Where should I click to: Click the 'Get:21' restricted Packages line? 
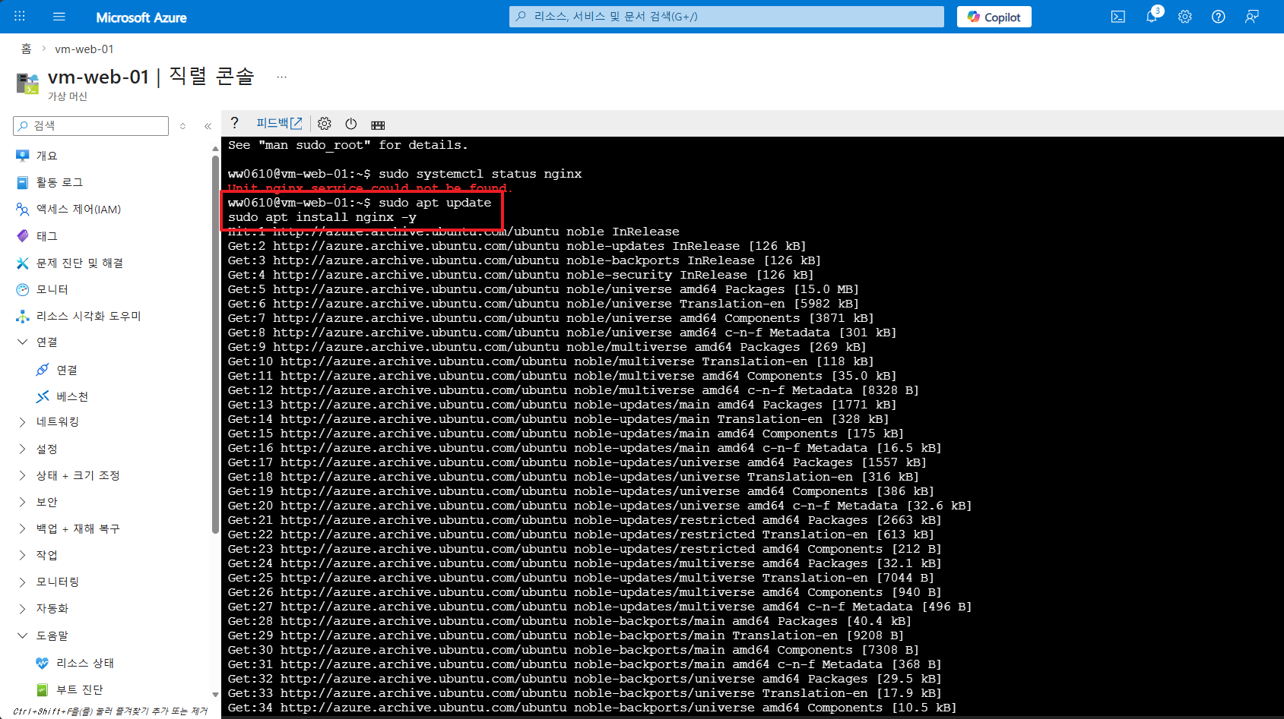(585, 520)
